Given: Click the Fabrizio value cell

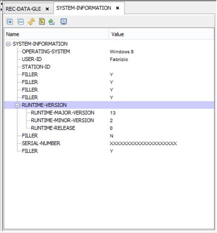Looking at the screenshot, I should (119, 59).
